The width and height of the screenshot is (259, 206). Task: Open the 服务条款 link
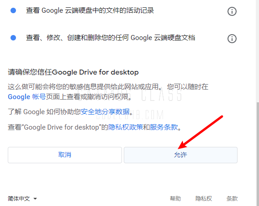click(x=164, y=127)
